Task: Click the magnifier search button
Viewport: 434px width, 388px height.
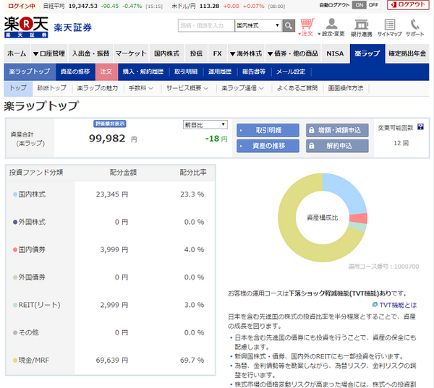Action: point(288,26)
